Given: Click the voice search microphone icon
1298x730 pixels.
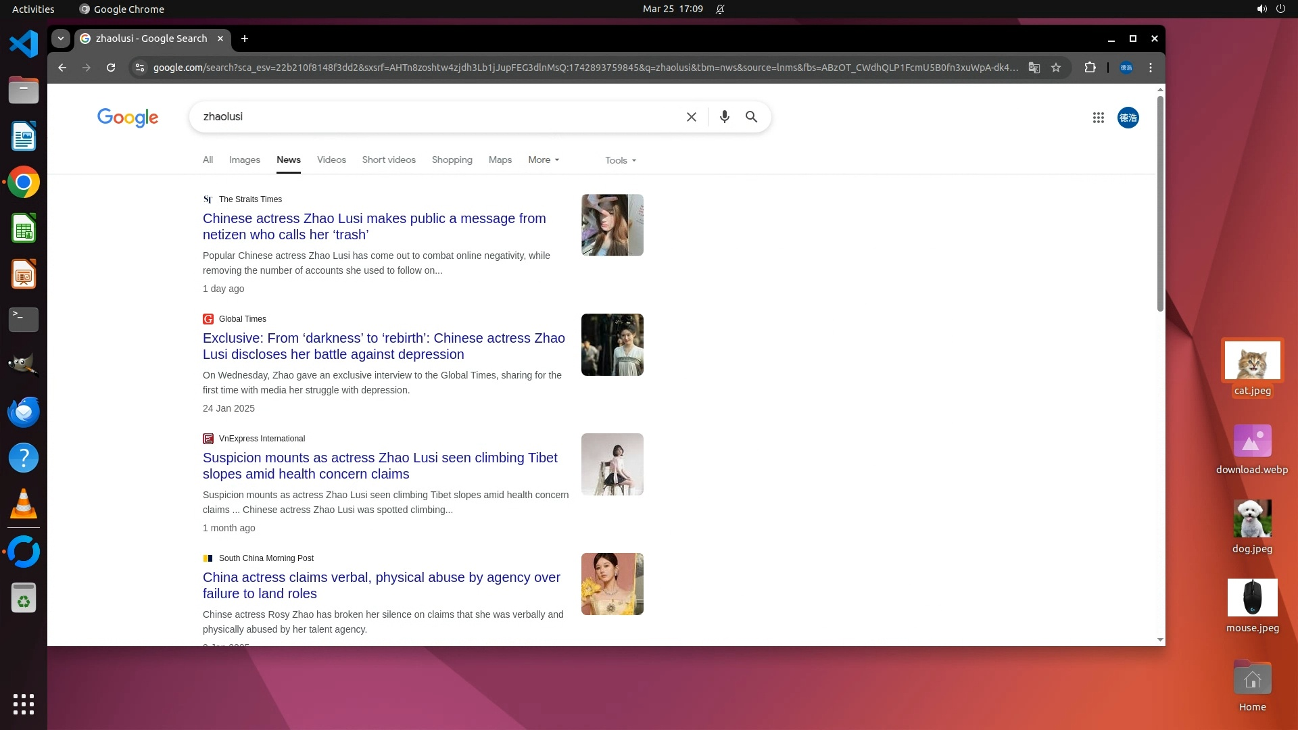Looking at the screenshot, I should click(x=724, y=117).
